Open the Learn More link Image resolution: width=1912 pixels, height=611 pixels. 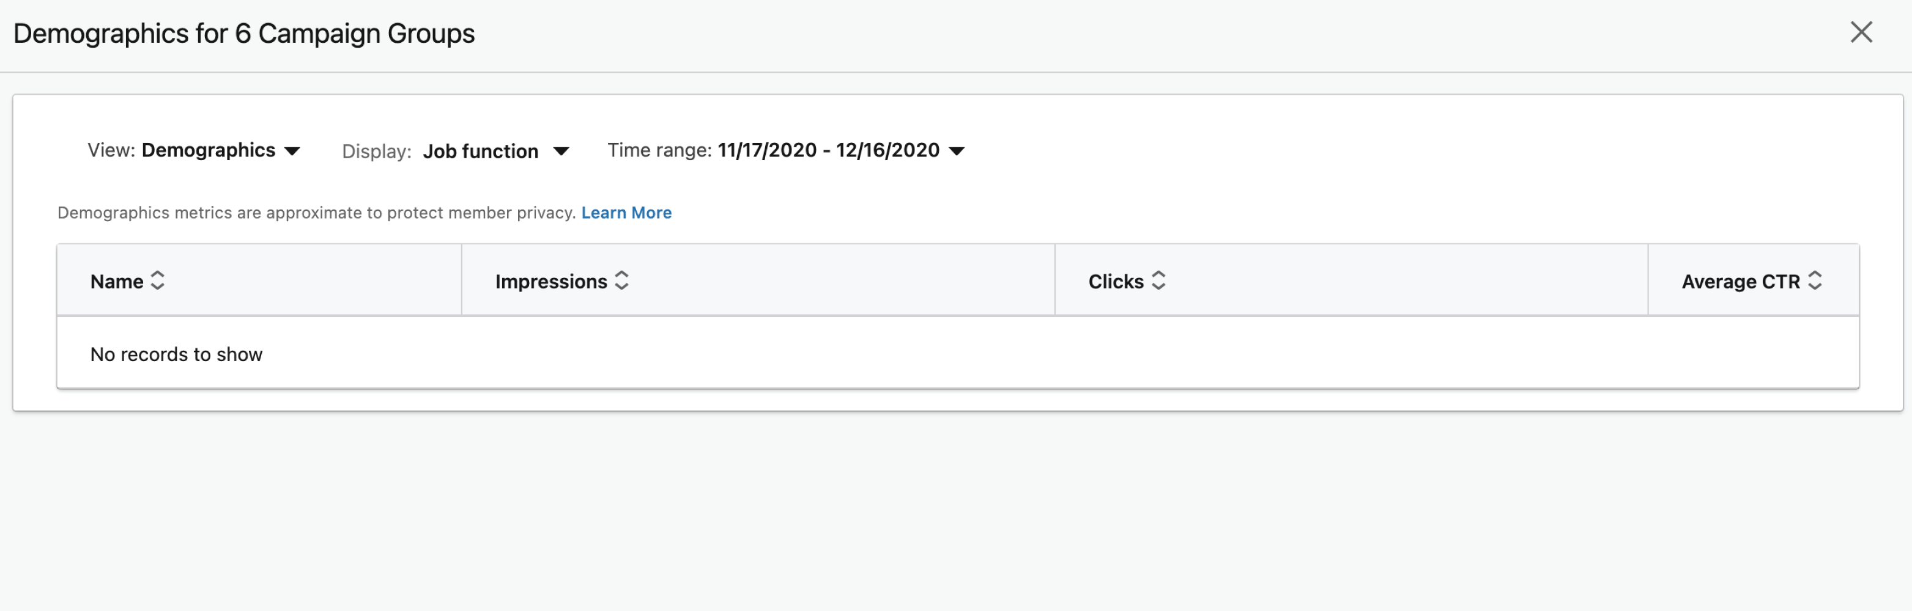pos(626,213)
